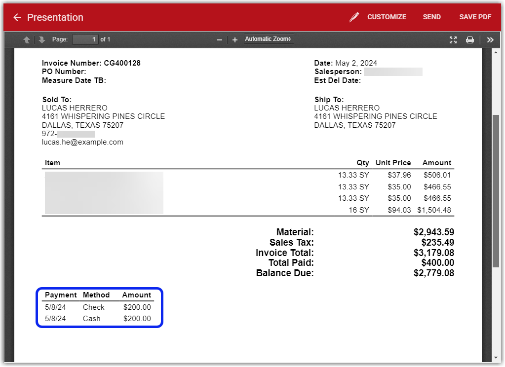Screen dimensions: 505x367
Task: Open the Automatic Zoom dropdown
Action: (269, 39)
